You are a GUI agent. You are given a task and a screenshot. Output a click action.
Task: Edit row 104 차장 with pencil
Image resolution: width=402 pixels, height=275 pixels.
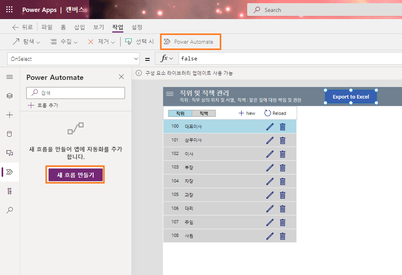tap(270, 182)
